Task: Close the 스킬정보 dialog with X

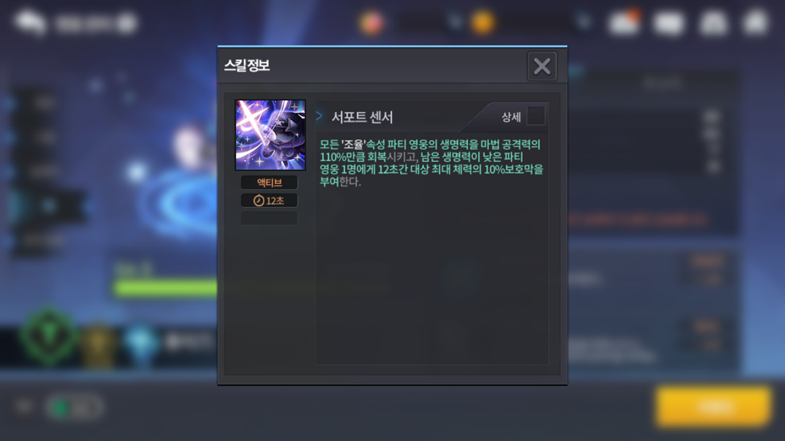Action: click(x=542, y=66)
